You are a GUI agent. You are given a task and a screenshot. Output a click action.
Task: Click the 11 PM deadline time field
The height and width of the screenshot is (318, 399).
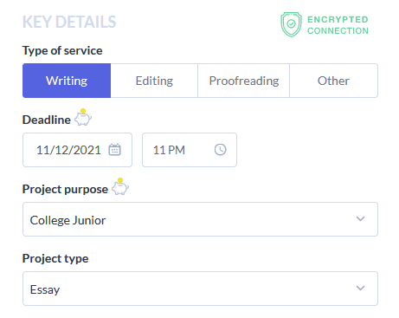(x=190, y=150)
